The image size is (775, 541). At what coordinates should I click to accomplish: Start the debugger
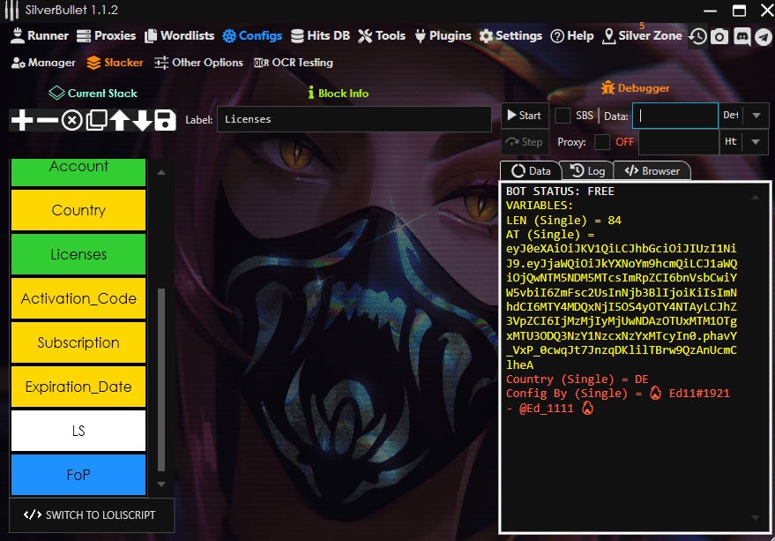(x=525, y=116)
